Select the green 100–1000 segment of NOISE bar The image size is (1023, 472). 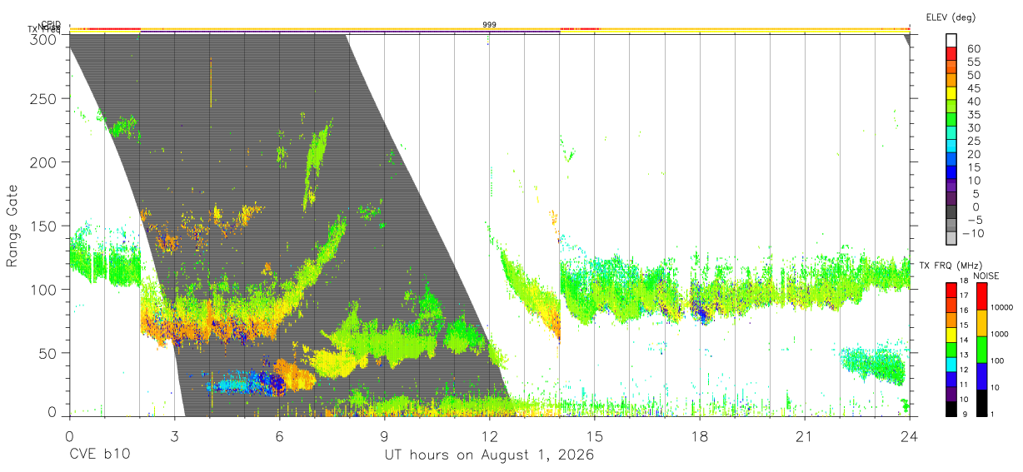tap(981, 349)
